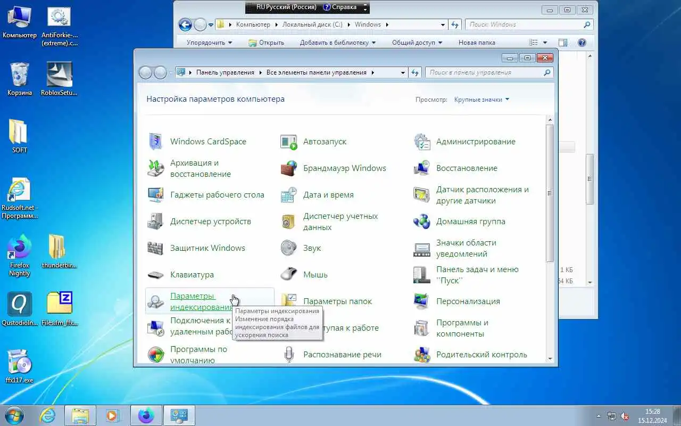Viewport: 681px width, 426px height.
Task: Click Explorer help question mark icon
Action: pos(582,43)
